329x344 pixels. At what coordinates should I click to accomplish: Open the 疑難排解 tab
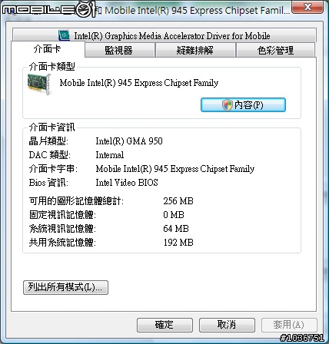click(x=195, y=50)
